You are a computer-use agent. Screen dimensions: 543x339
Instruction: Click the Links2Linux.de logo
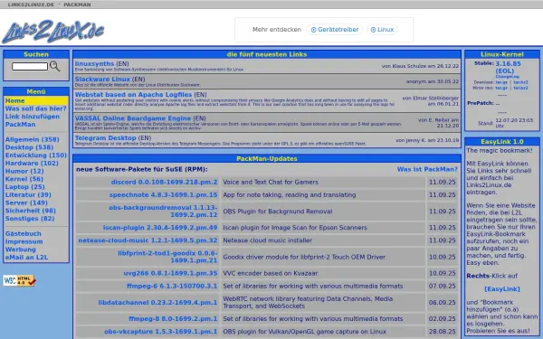coord(53,32)
